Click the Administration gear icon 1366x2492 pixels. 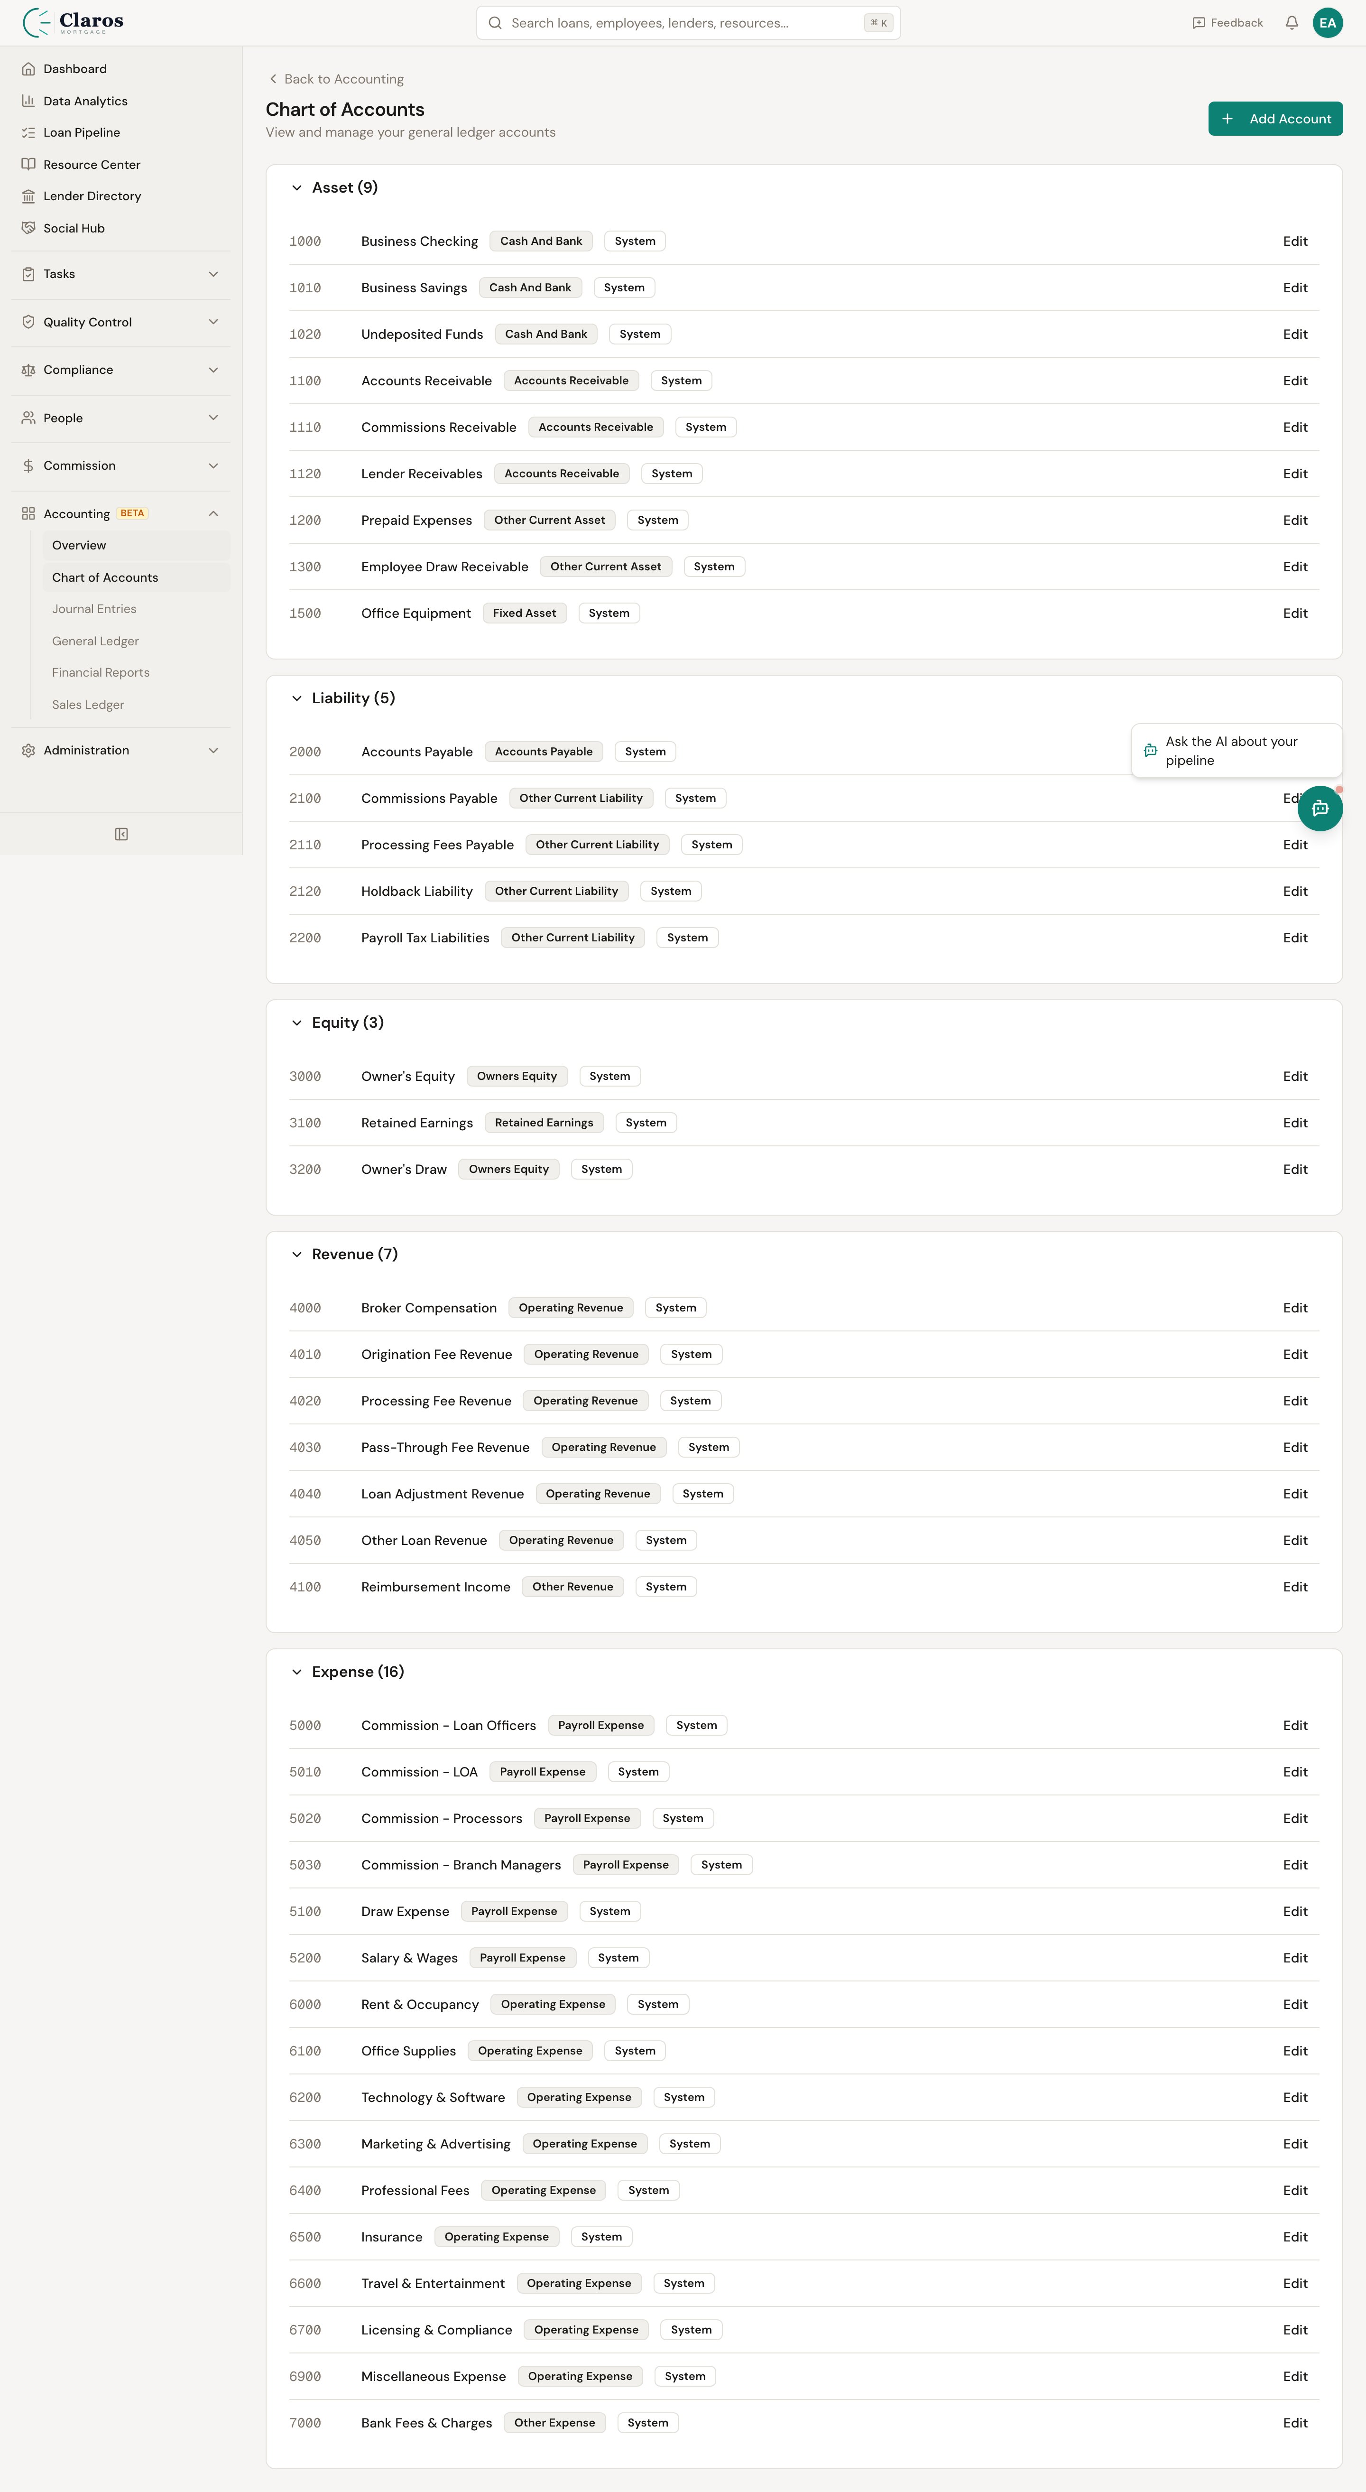tap(28, 751)
